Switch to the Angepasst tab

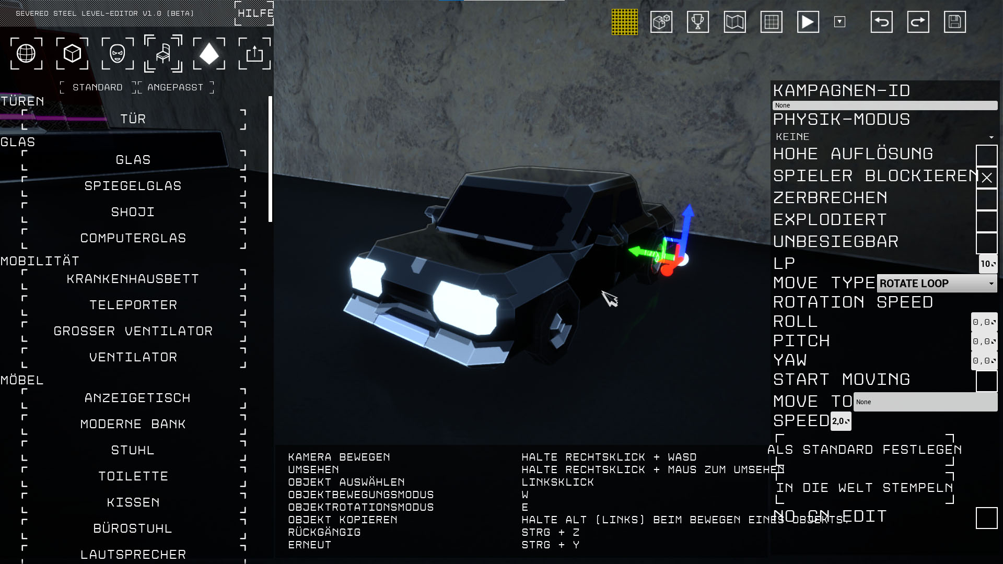(175, 87)
